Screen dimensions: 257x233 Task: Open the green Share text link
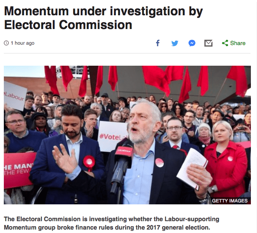237,43
